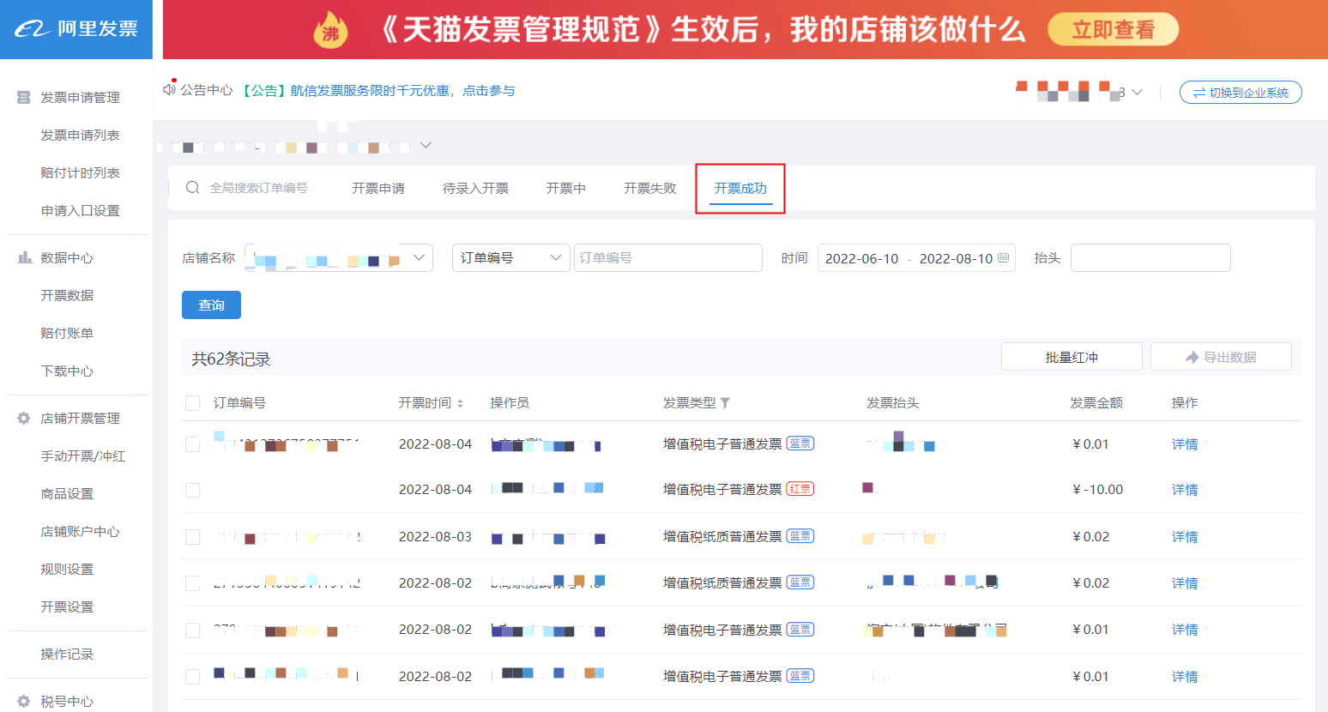Click the flame icon in banner
Image resolution: width=1328 pixels, height=712 pixels.
[331, 30]
